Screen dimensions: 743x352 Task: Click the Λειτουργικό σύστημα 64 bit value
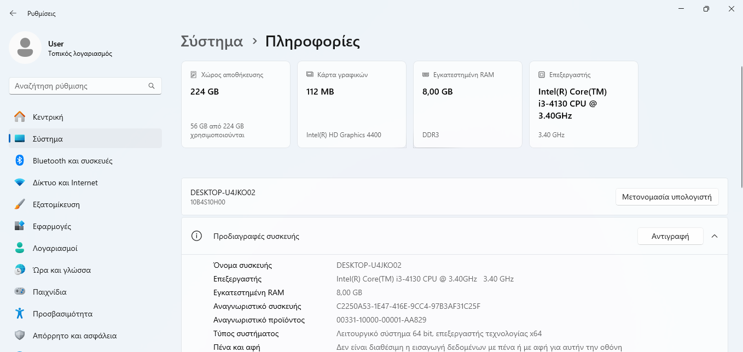tap(439, 333)
